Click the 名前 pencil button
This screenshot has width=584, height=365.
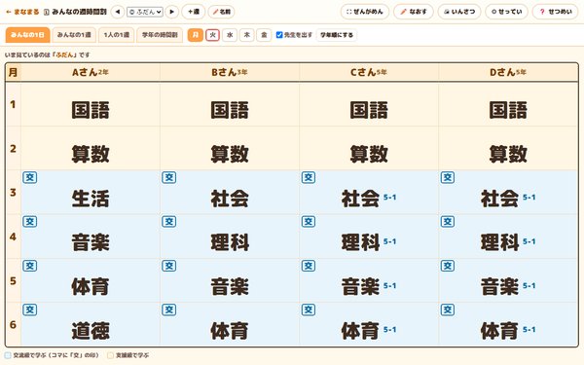[222, 12]
